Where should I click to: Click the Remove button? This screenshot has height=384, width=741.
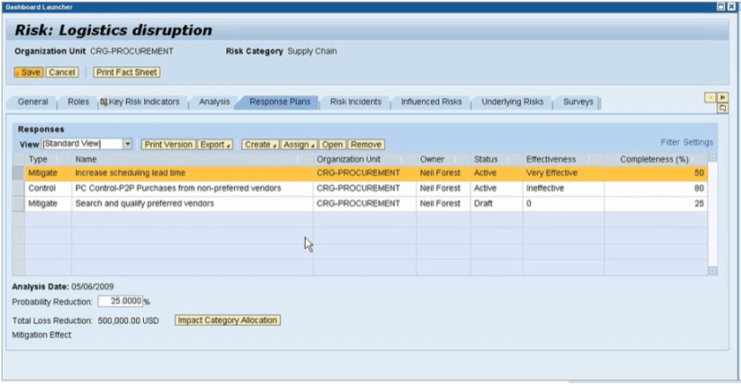(366, 145)
